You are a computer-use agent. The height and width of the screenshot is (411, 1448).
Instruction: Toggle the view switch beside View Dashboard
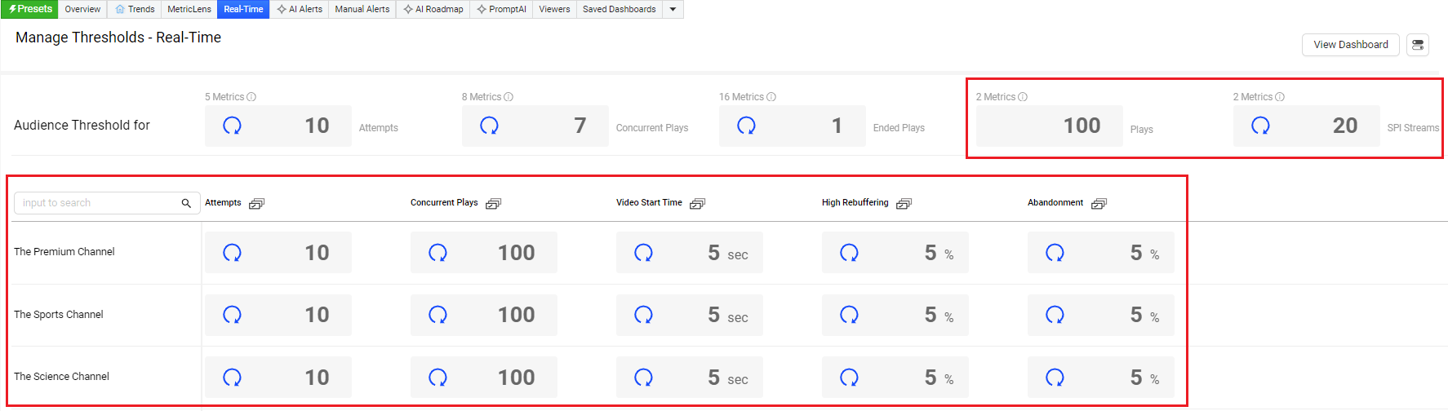coord(1418,45)
